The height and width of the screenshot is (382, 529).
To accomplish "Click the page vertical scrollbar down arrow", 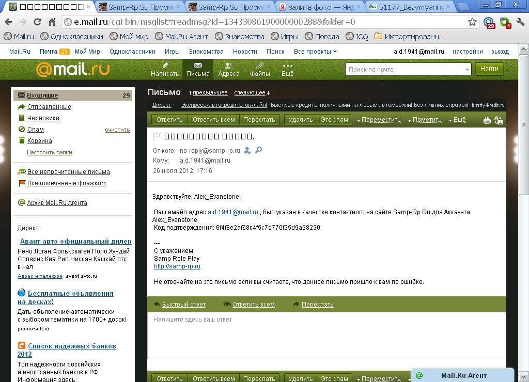I will click(523, 377).
